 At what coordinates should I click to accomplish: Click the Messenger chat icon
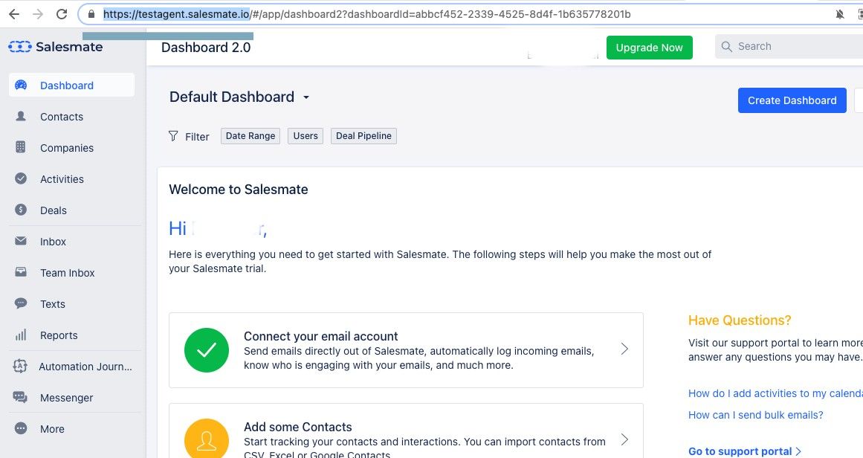[x=20, y=398]
